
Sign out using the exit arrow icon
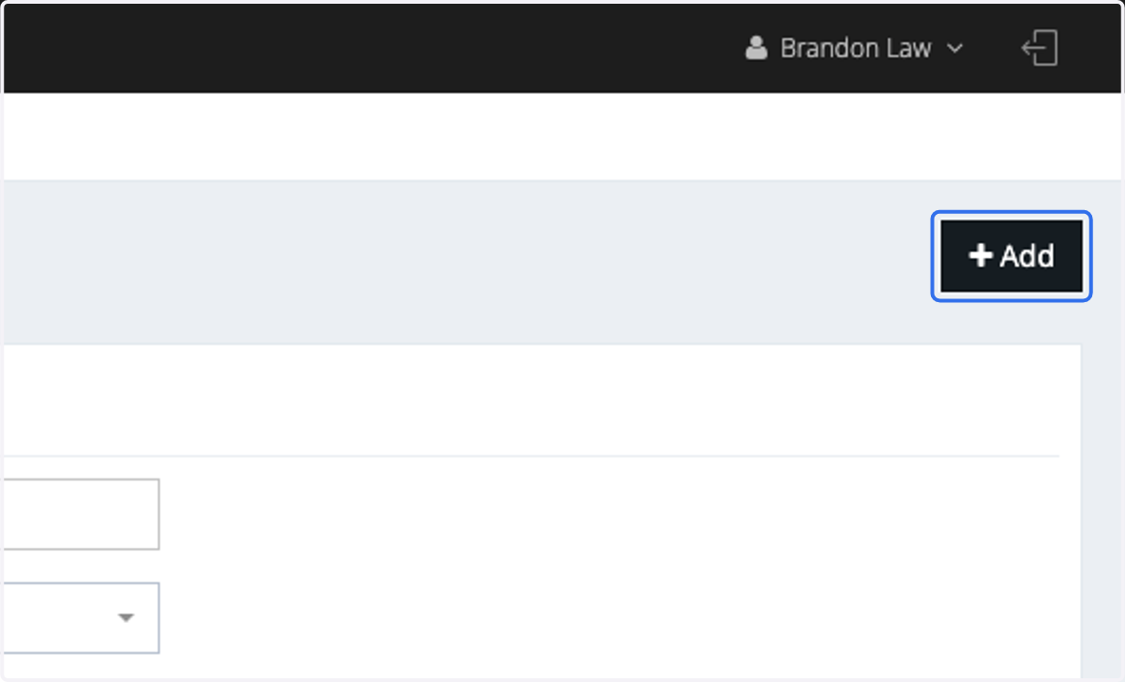[1040, 48]
